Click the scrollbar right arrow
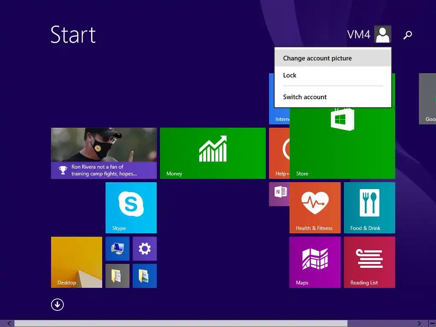The width and height of the screenshot is (436, 327). point(419,324)
